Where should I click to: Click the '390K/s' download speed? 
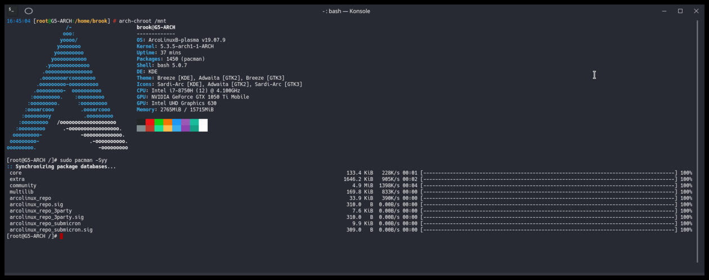pyautogui.click(x=391, y=198)
